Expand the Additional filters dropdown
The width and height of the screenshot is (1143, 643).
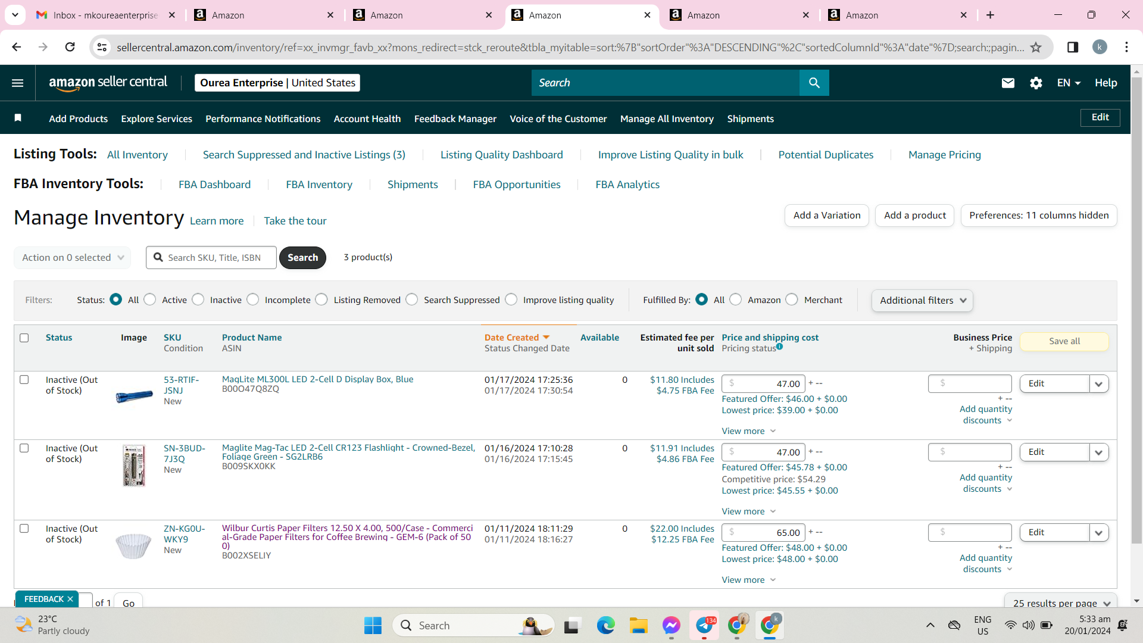(922, 300)
